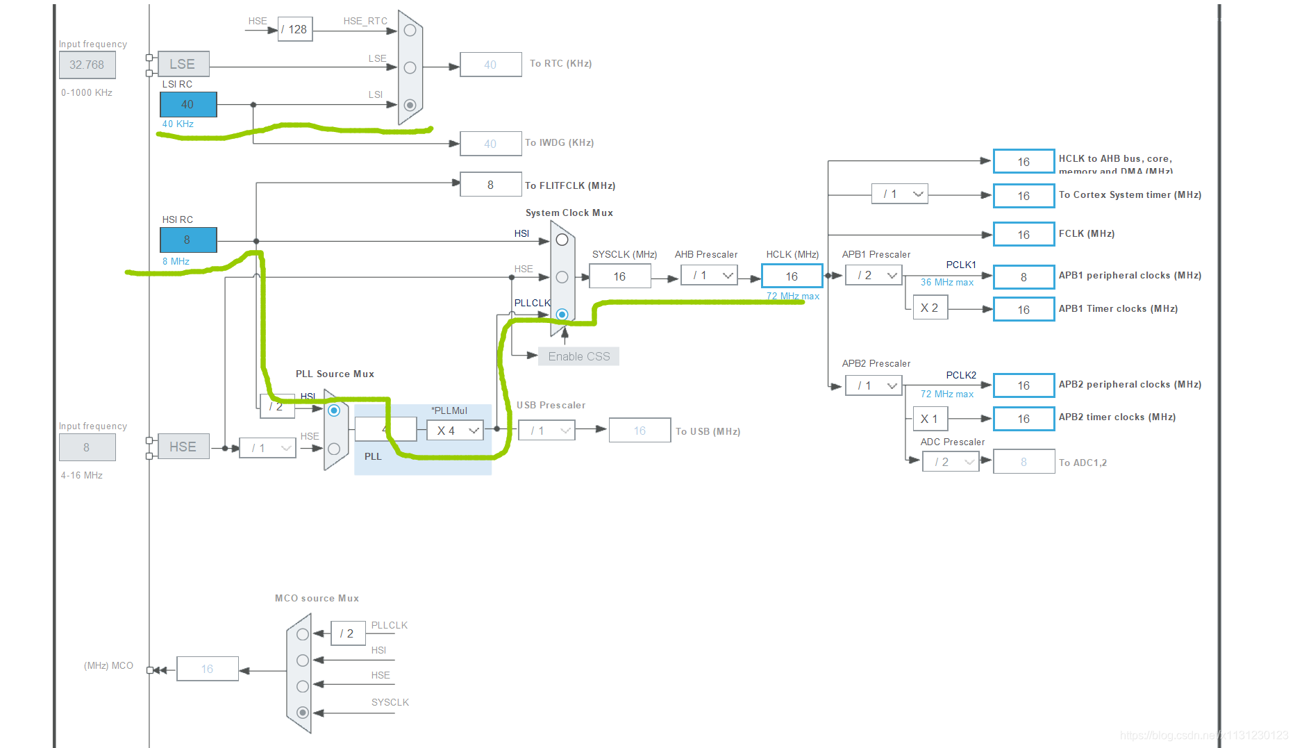Click the APB1 timer X 2 multiplier box
Viewport: 1295px width, 748px height.
[x=930, y=308]
